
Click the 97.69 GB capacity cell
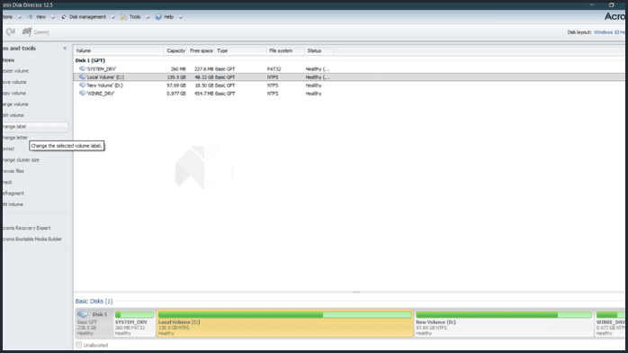pos(176,86)
